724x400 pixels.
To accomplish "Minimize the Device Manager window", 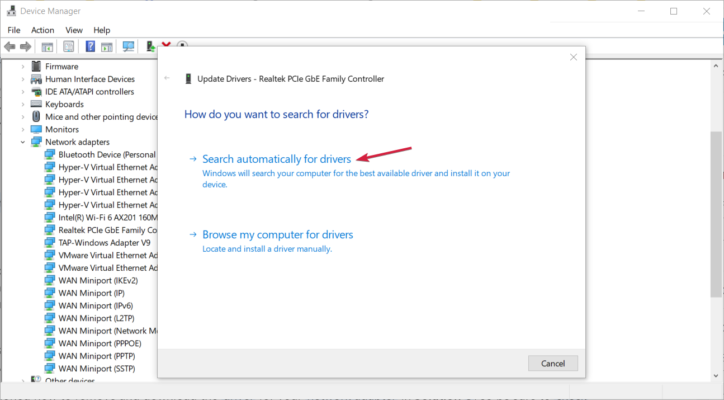I will pyautogui.click(x=642, y=11).
